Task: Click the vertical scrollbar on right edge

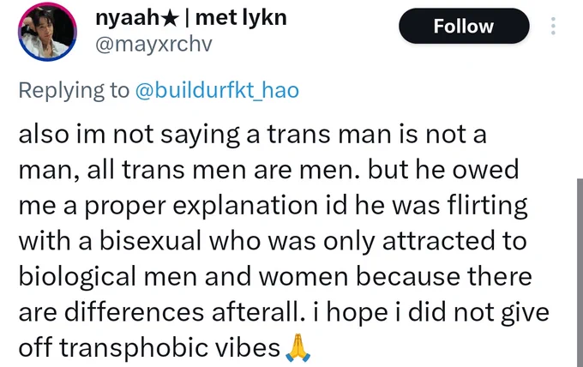Action: pos(580,273)
